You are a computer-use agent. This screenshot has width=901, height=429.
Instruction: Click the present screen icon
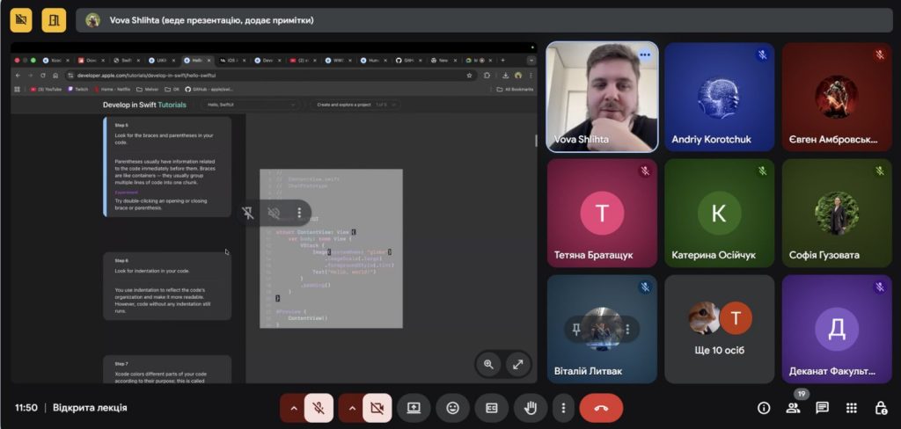[x=414, y=408]
